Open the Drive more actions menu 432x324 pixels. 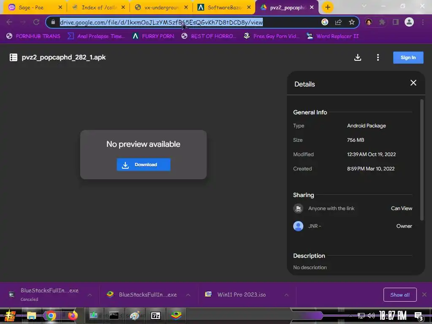tap(378, 57)
